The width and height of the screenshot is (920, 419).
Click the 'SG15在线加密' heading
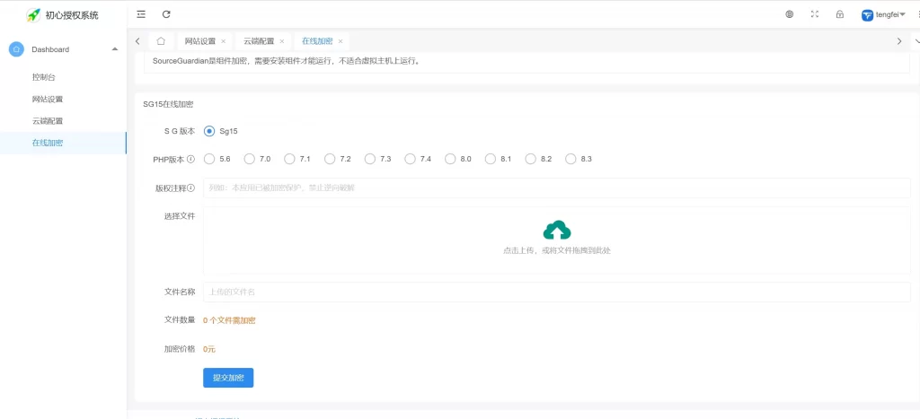click(x=168, y=105)
